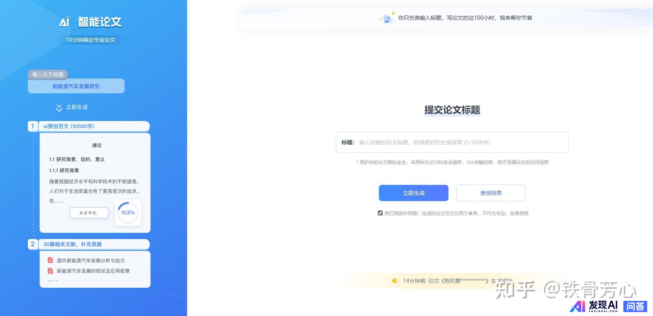Image resolution: width=653 pixels, height=316 pixels.
Task: Click the 1.1 研究背景、目的、意义 line
Action: tap(77, 159)
